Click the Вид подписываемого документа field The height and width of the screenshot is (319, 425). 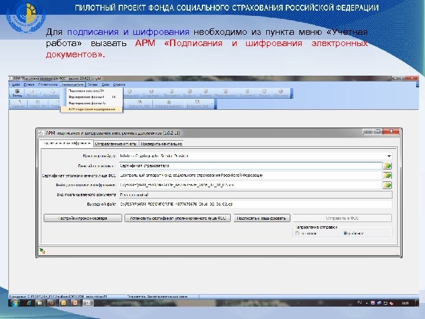(x=256, y=195)
